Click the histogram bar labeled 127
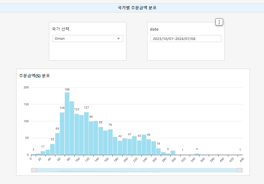This screenshot has height=184, width=264. (x=86, y=133)
